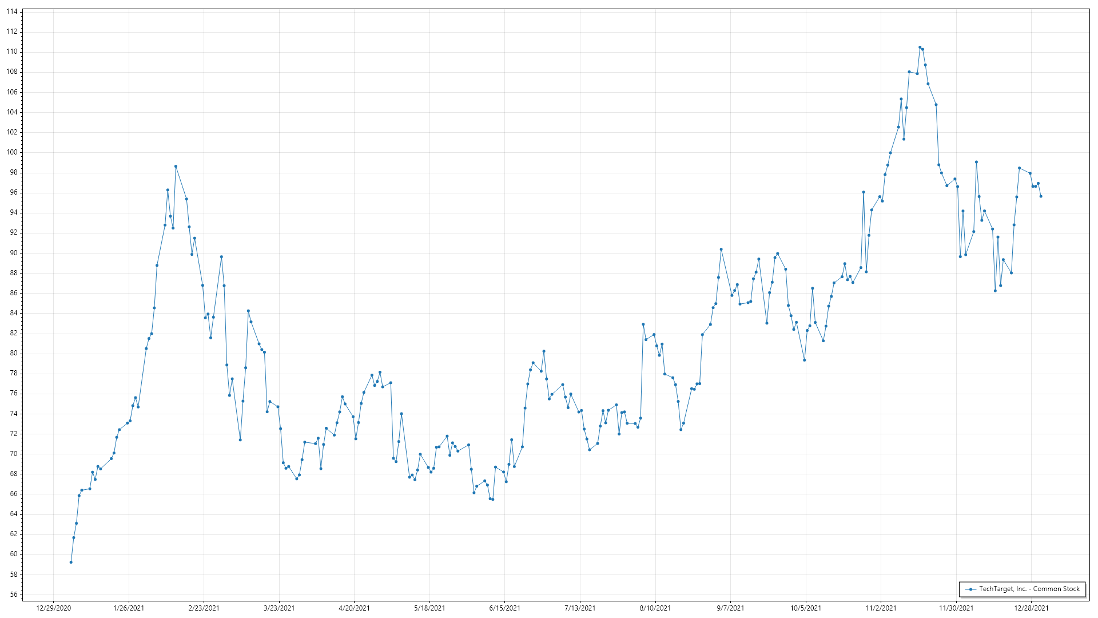The height and width of the screenshot is (618, 1098).
Task: Click the TechTarget, Inc. legend entry text
Action: (x=1029, y=589)
